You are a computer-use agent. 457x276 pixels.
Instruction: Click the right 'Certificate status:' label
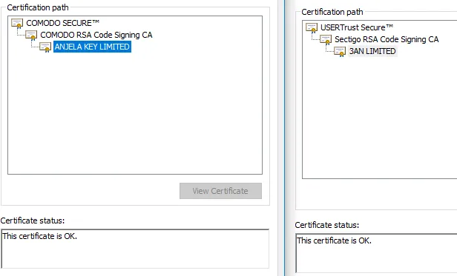(x=327, y=225)
